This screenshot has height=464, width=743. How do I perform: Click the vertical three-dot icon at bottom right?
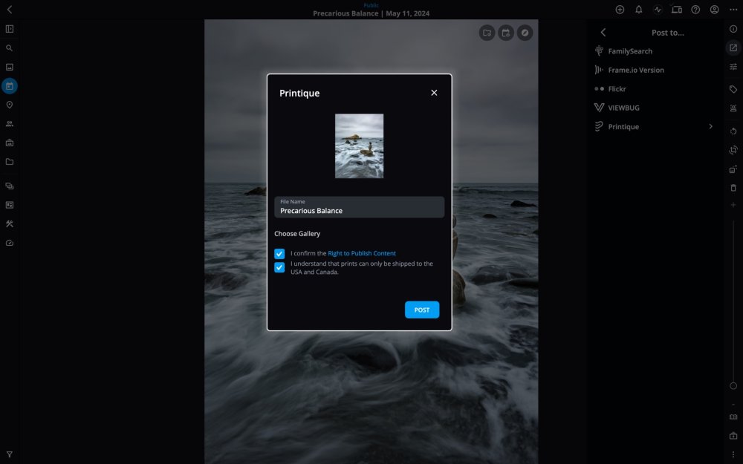coord(733,454)
